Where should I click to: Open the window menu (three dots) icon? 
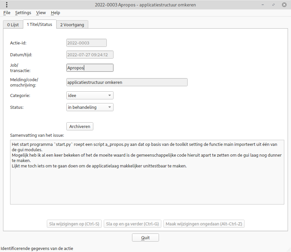click(7, 5)
